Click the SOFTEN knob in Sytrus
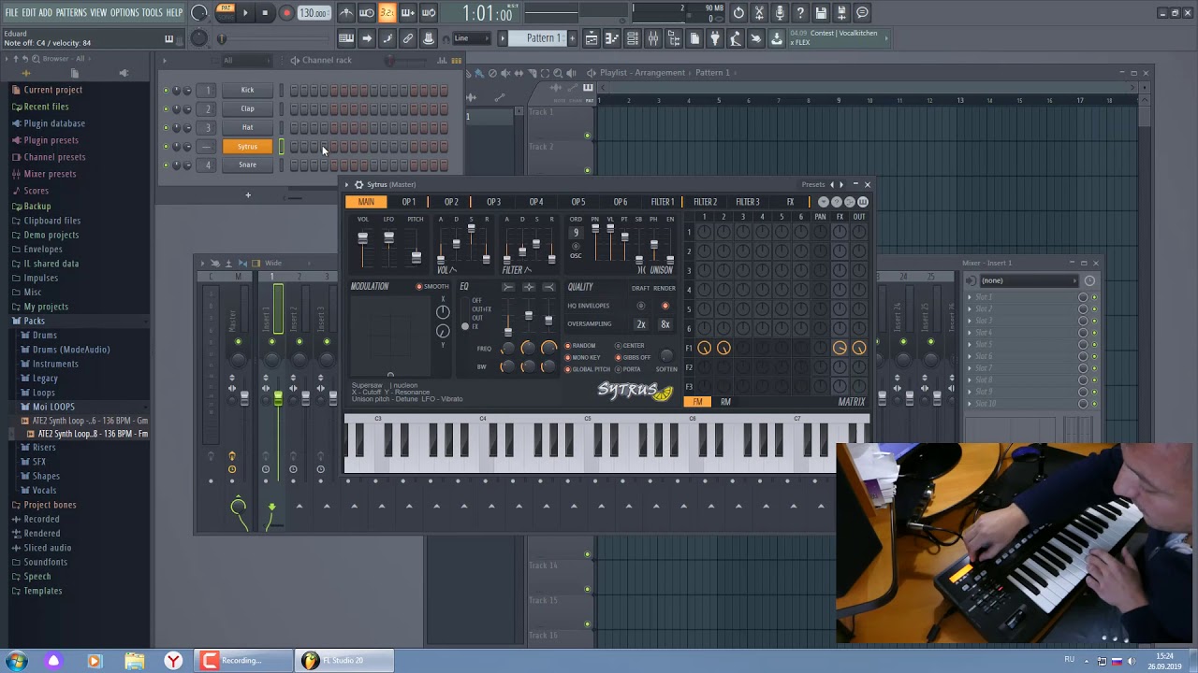This screenshot has width=1198, height=673. click(x=666, y=356)
